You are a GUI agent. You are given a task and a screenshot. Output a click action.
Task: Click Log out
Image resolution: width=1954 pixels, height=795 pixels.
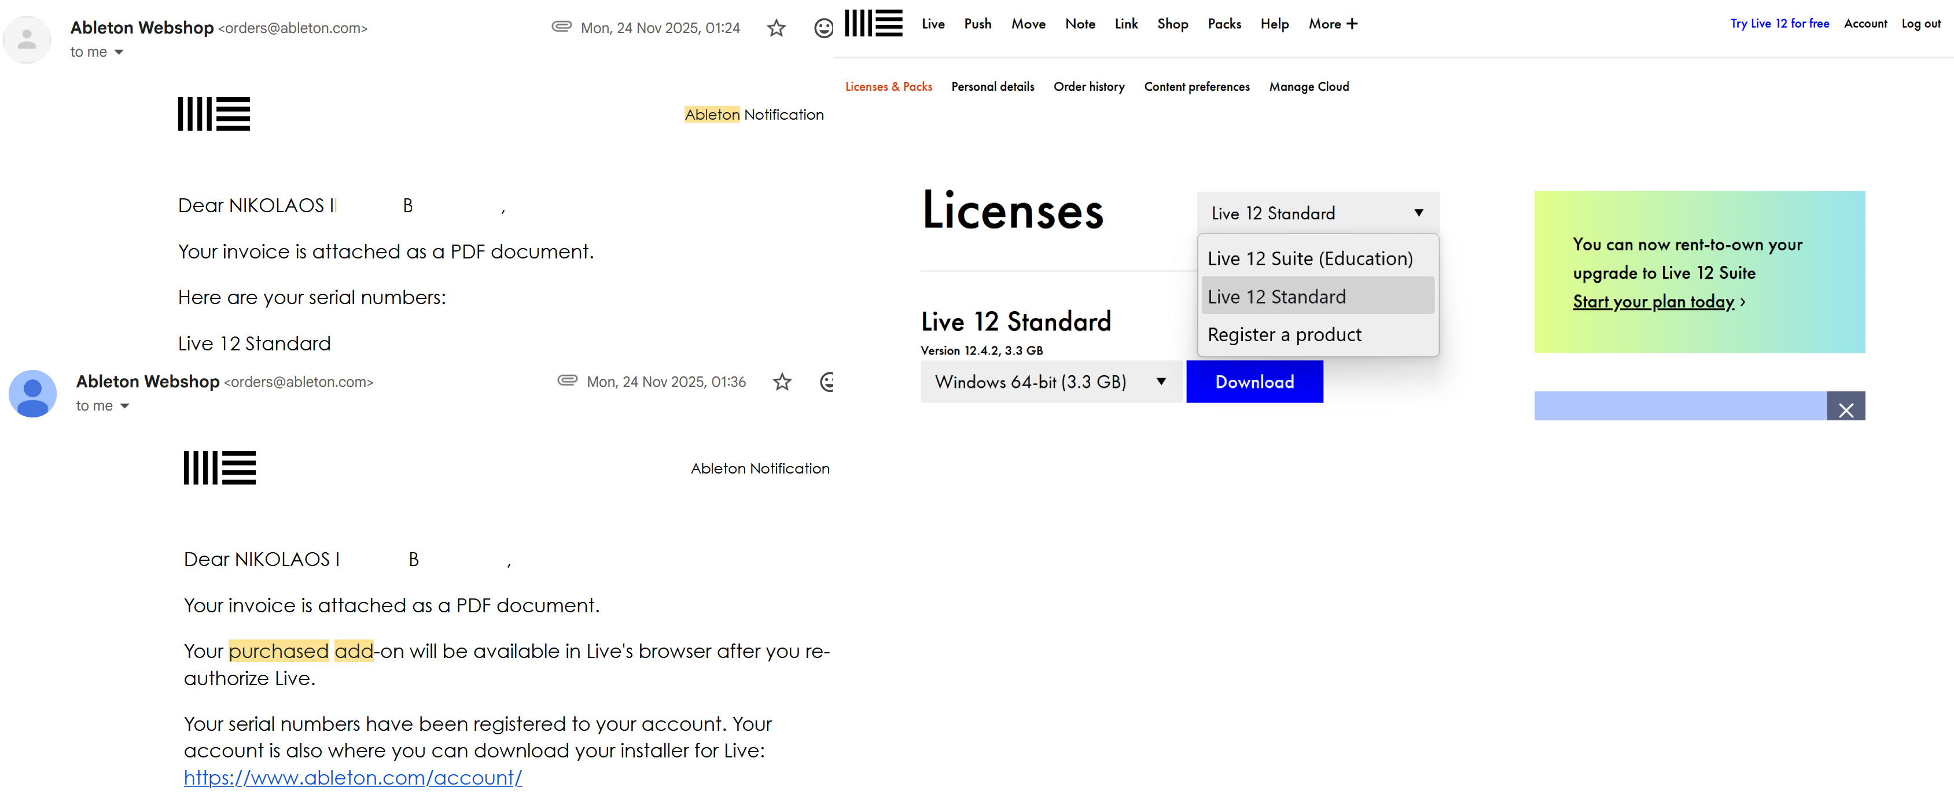pyautogui.click(x=1920, y=24)
